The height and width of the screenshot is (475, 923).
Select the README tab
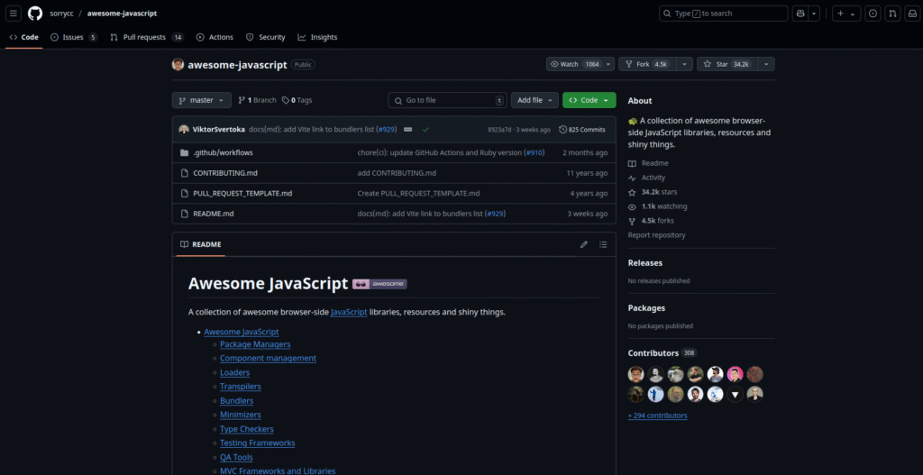(x=201, y=244)
